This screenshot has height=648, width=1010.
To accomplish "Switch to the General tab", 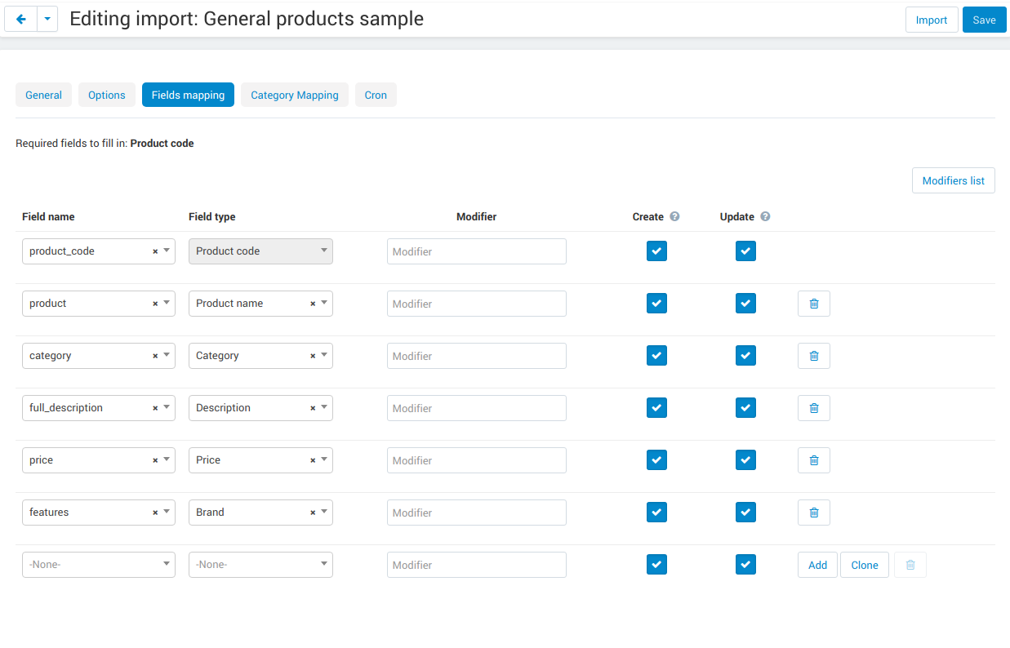I will pyautogui.click(x=43, y=95).
